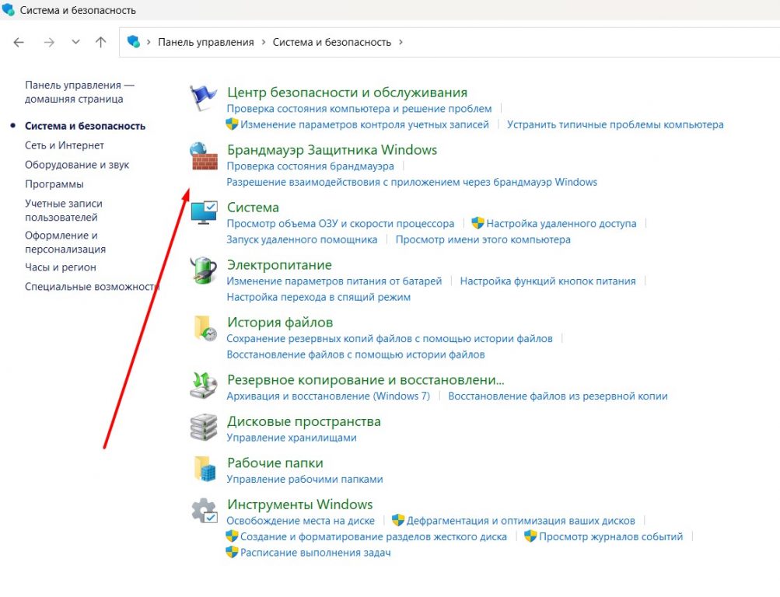Screen dimensions: 780x597
Task: Click Устранить типичные проблемы компьютера
Action: pos(615,124)
